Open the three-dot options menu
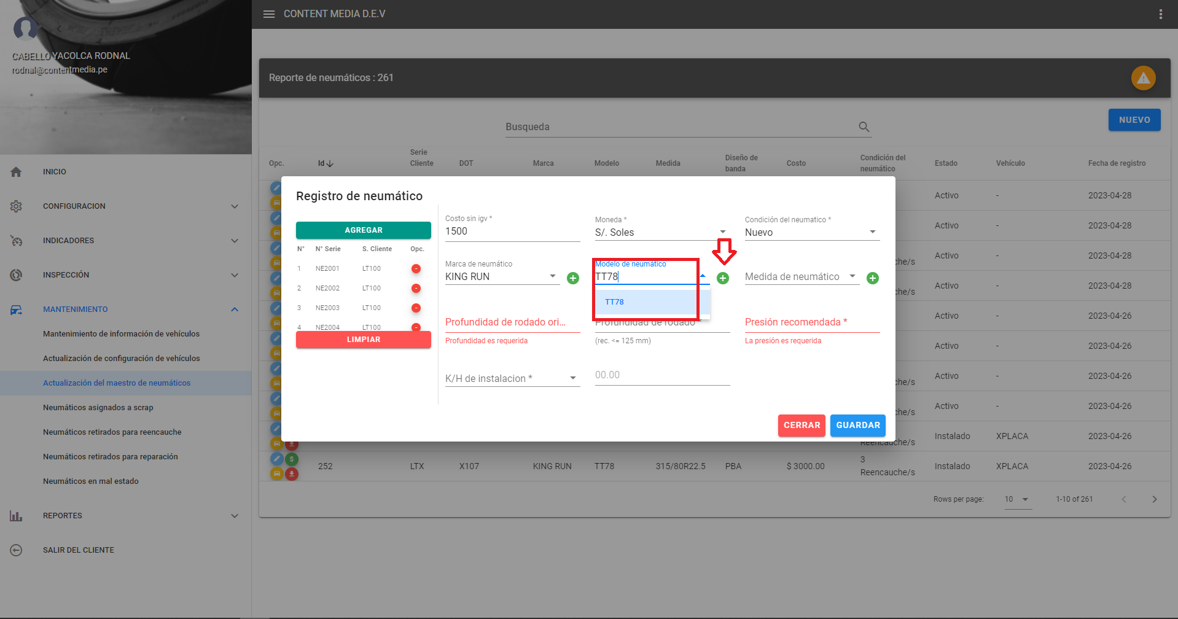The image size is (1178, 619). click(1160, 14)
